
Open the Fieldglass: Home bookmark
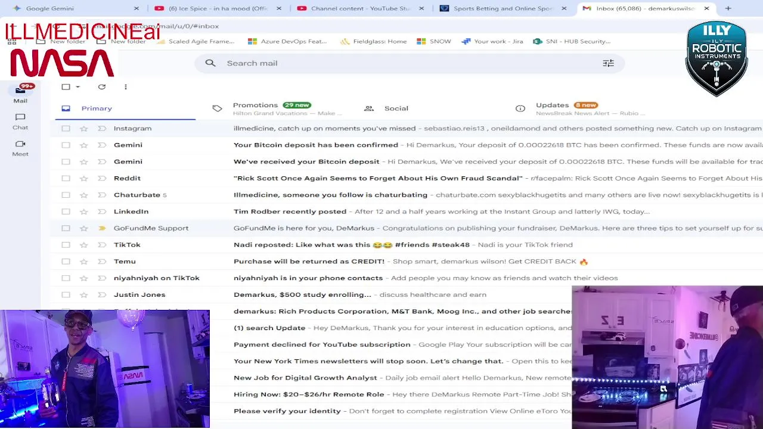point(374,41)
